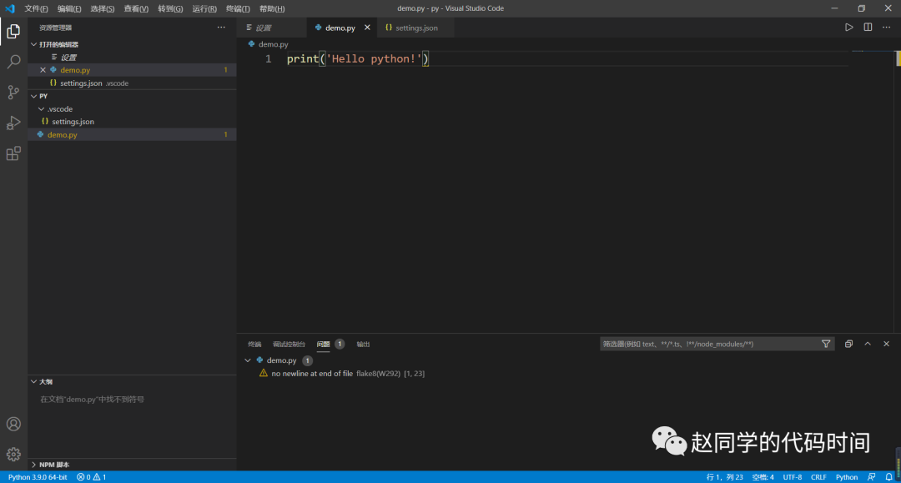Screen dimensions: 901x483
Task: Click Python 3.9.0 64-bit interpreter selector
Action: pos(38,477)
